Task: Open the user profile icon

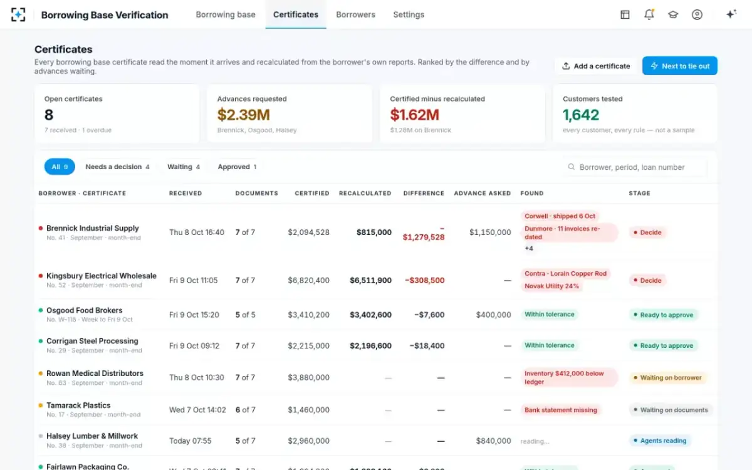Action: point(697,14)
